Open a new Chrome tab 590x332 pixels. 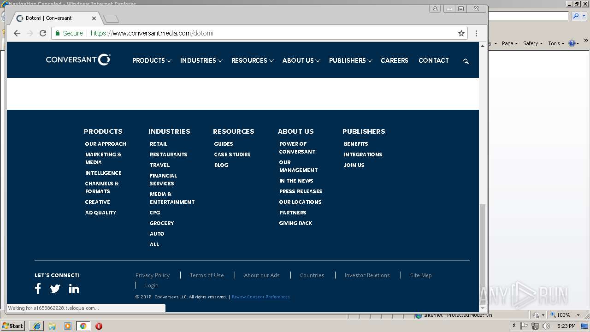[111, 18]
